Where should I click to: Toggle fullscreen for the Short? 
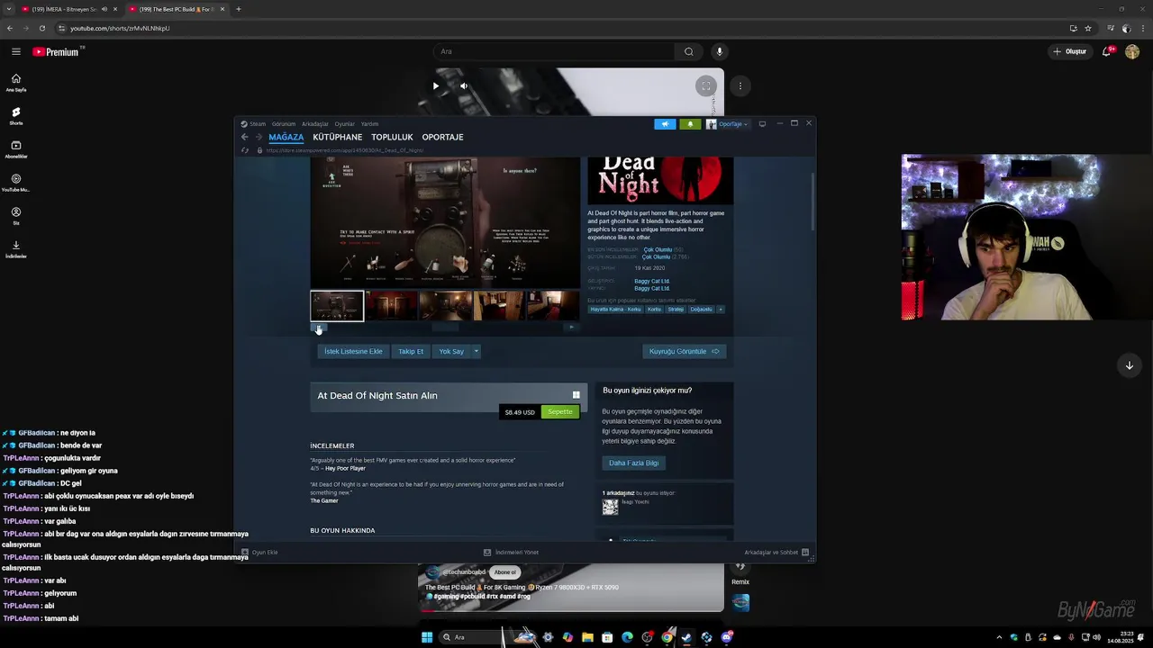[x=706, y=86]
